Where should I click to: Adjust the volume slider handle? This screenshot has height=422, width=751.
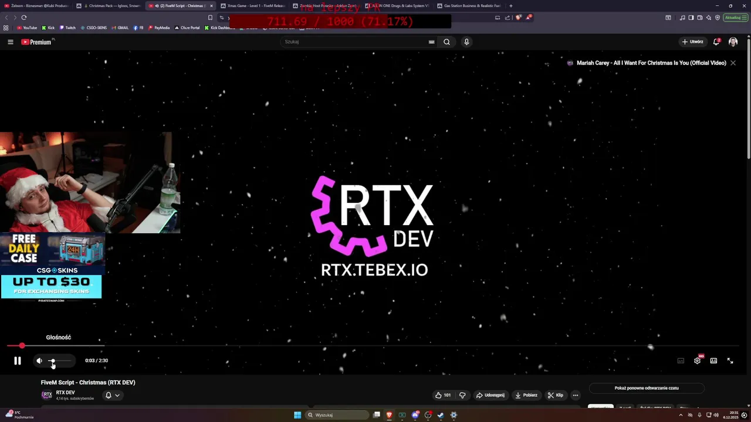[52, 361]
